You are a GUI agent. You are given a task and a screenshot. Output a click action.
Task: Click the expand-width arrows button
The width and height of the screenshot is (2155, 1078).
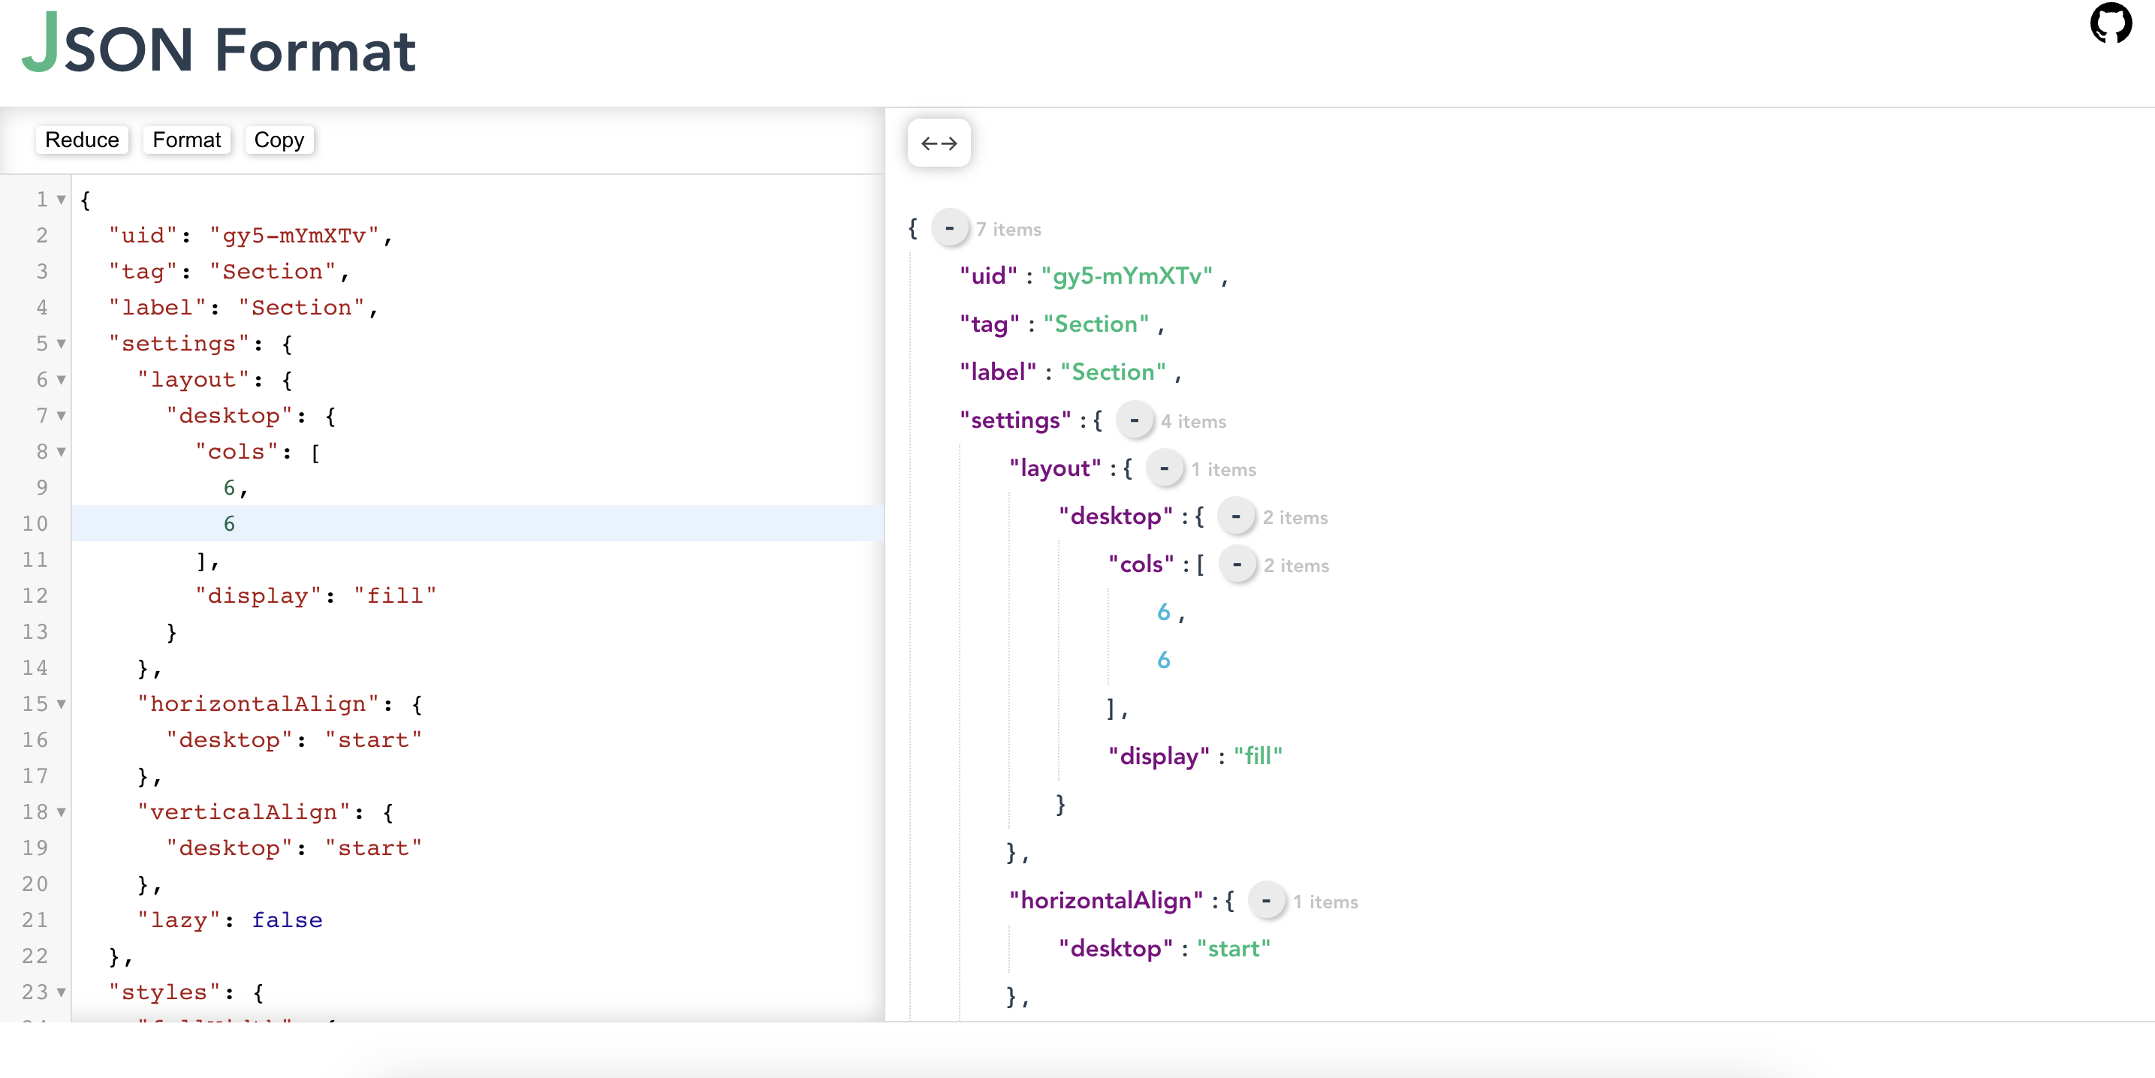[x=938, y=143]
